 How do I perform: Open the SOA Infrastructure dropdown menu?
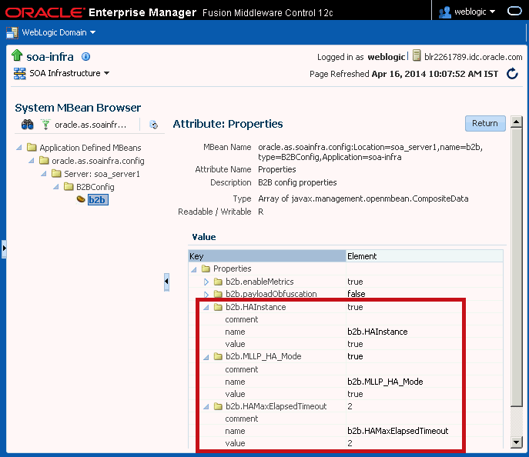[x=69, y=73]
